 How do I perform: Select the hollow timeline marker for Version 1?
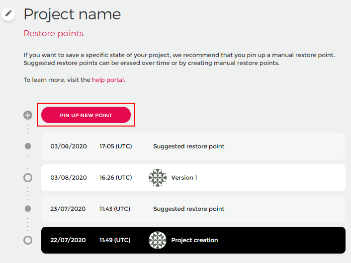(x=28, y=178)
